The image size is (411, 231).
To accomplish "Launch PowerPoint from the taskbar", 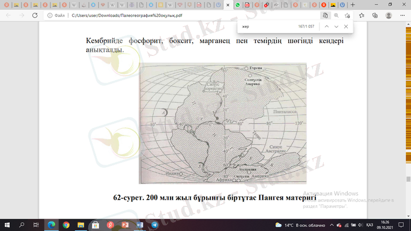I will (124, 225).
